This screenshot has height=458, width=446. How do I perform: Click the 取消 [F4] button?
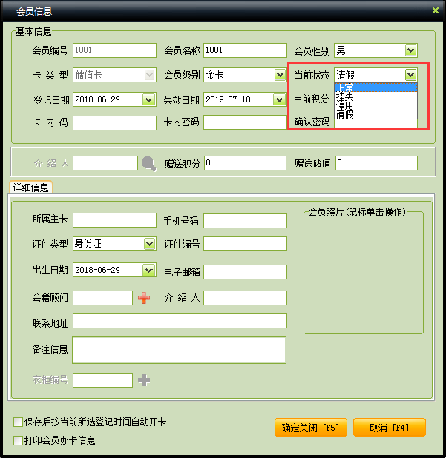[x=389, y=428]
